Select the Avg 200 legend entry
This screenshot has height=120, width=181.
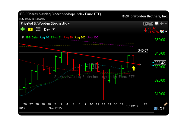click(x=80, y=37)
